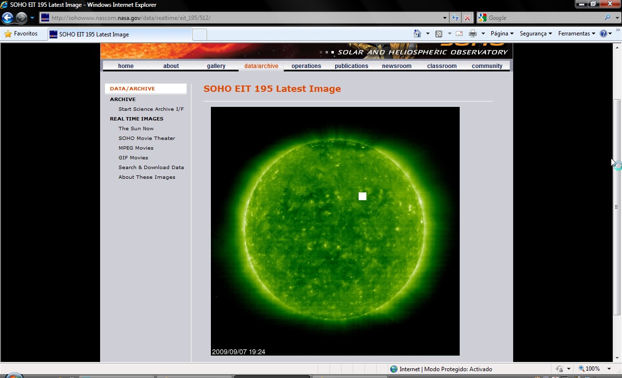Expand the address bar autocomplete dropdown
The height and width of the screenshot is (378, 622).
click(x=445, y=18)
